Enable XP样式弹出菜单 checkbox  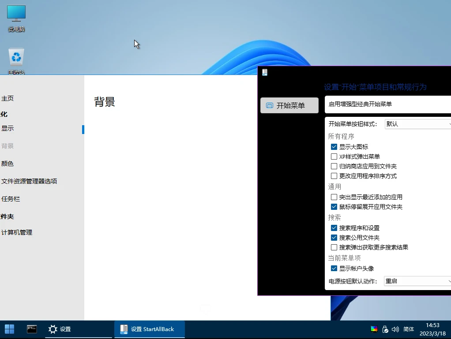[334, 156]
